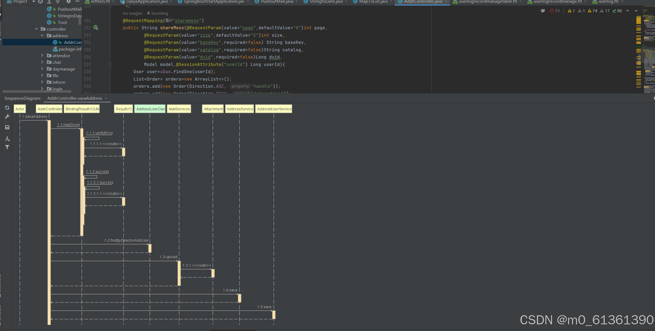Click the locate-in-project crosshair icon

coord(40,2)
